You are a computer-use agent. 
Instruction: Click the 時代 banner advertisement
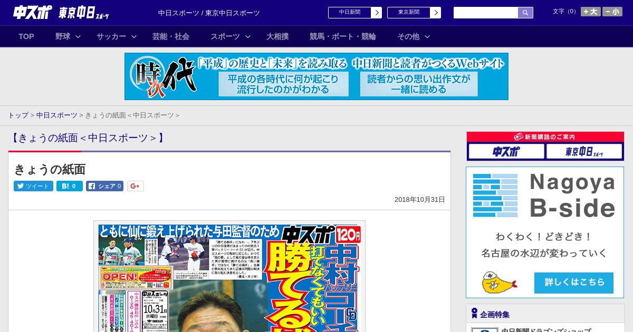point(316,76)
